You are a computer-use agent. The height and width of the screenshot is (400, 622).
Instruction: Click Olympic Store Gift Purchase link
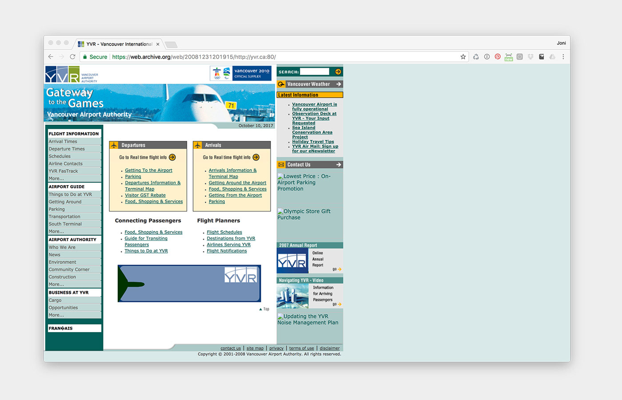tap(304, 214)
